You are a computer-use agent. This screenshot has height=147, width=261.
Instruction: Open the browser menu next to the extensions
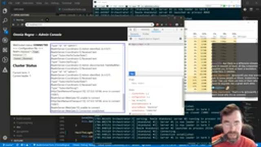click(x=181, y=24)
